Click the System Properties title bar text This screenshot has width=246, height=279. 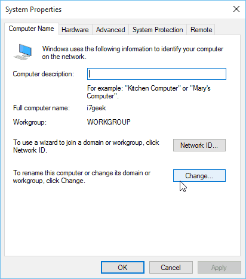[33, 10]
